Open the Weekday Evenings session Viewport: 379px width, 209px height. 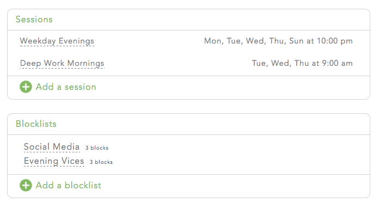click(x=57, y=41)
